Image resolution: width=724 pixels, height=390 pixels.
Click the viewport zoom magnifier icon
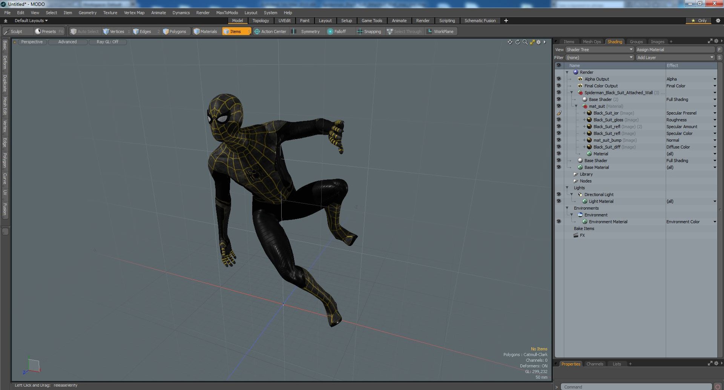525,42
